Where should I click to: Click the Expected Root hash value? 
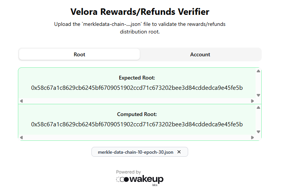tap(137, 88)
